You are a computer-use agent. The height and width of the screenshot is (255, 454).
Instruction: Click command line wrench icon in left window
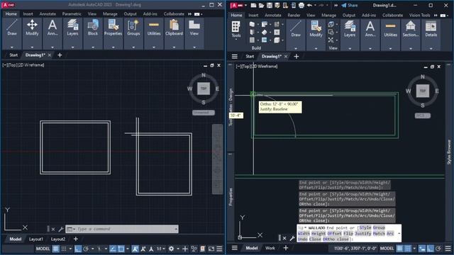[61, 229]
